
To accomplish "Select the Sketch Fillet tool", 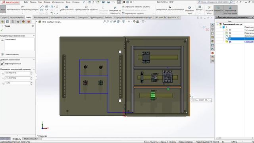I will [x=52, y=14].
